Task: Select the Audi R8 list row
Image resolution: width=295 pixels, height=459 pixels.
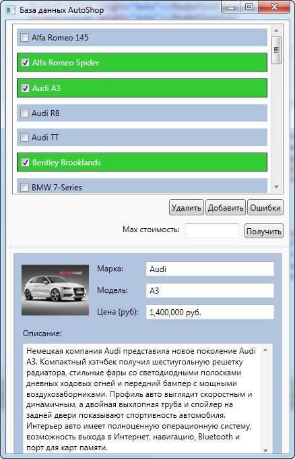Action: click(142, 113)
